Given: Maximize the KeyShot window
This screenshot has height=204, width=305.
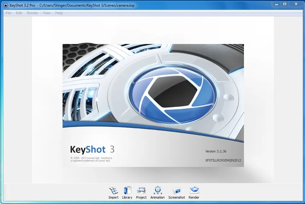Looking at the screenshot, I should (x=285, y=4).
